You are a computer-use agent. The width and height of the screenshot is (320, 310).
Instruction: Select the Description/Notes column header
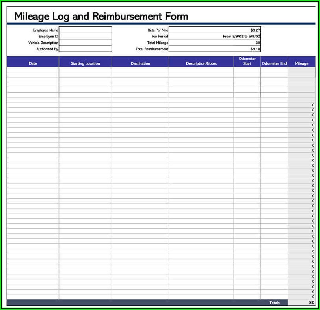point(201,63)
